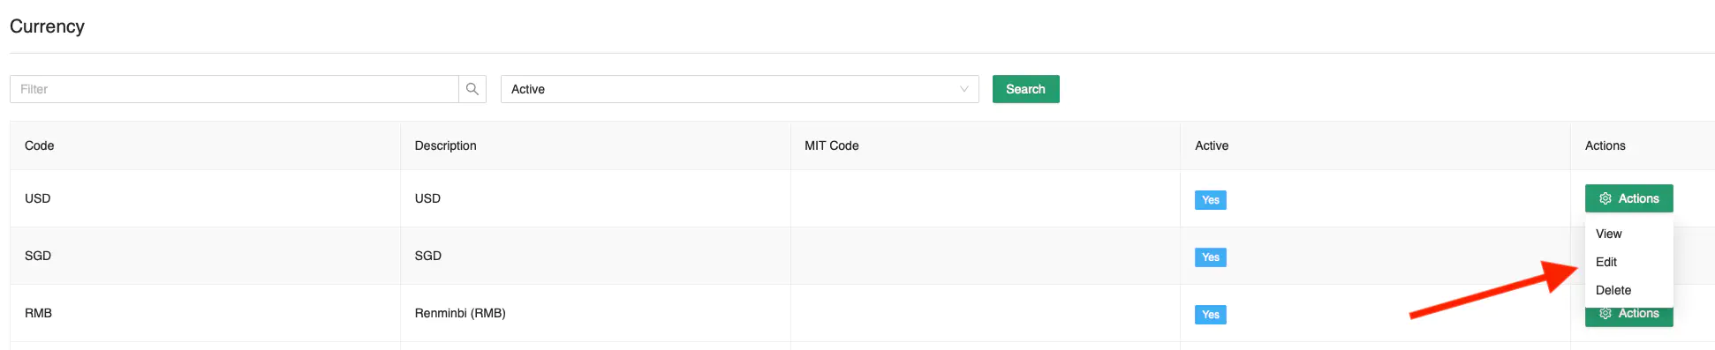Click gear icon in RMB Actions button
The height and width of the screenshot is (350, 1715).
1605,314
